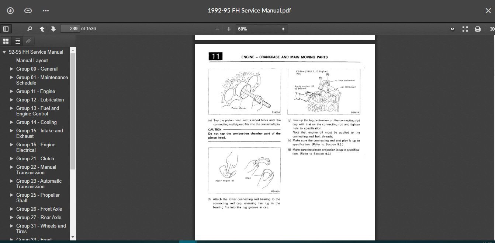This screenshot has width=495, height=243.
Task: Open the Manual Layout outline entry
Action: point(32,60)
